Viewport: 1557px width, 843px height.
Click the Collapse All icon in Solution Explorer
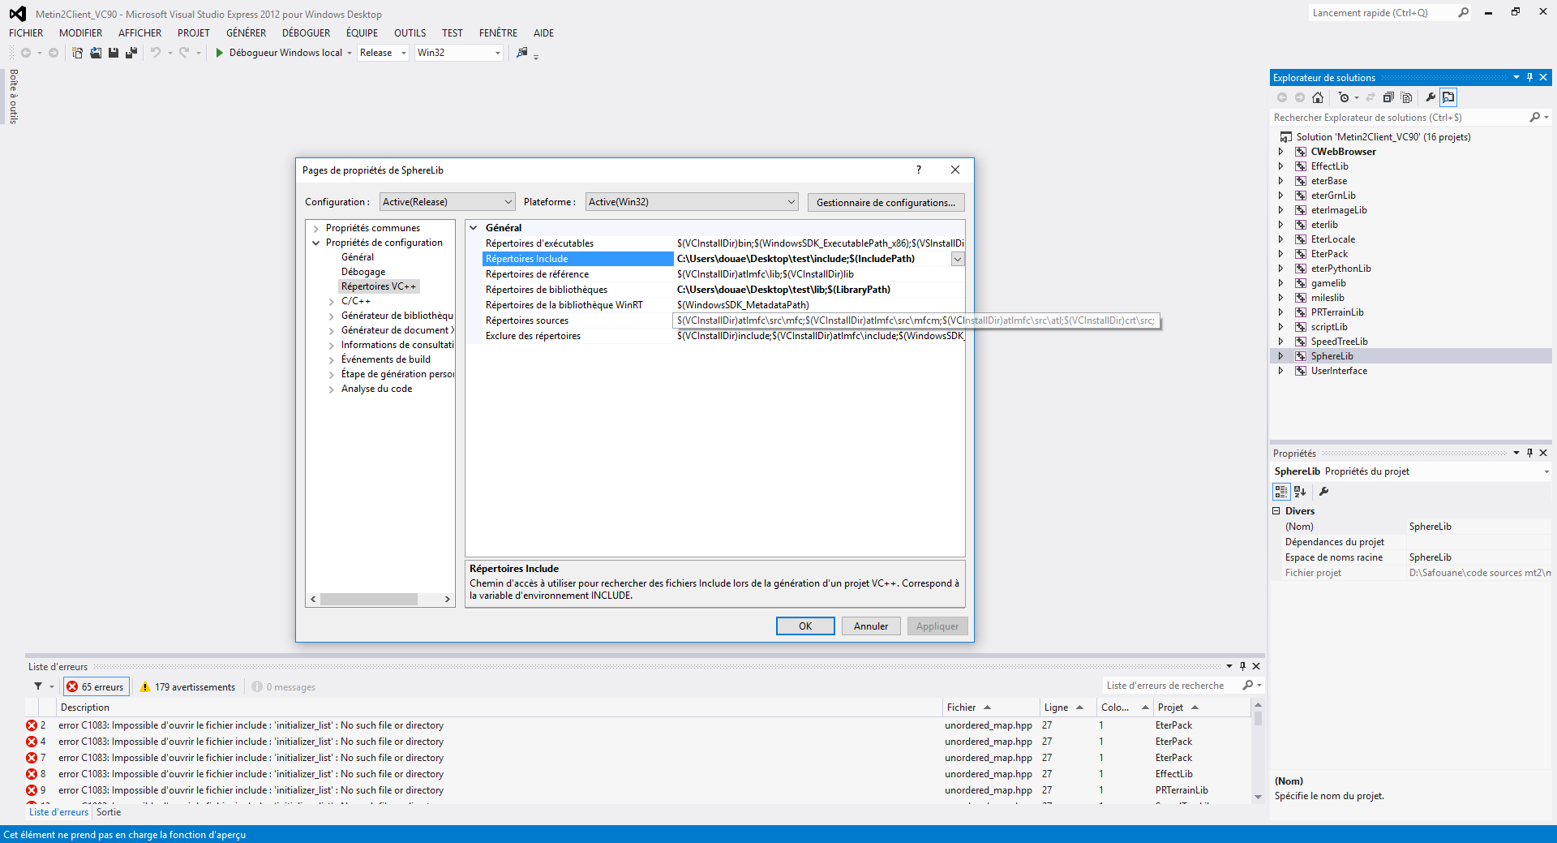pyautogui.click(x=1388, y=97)
